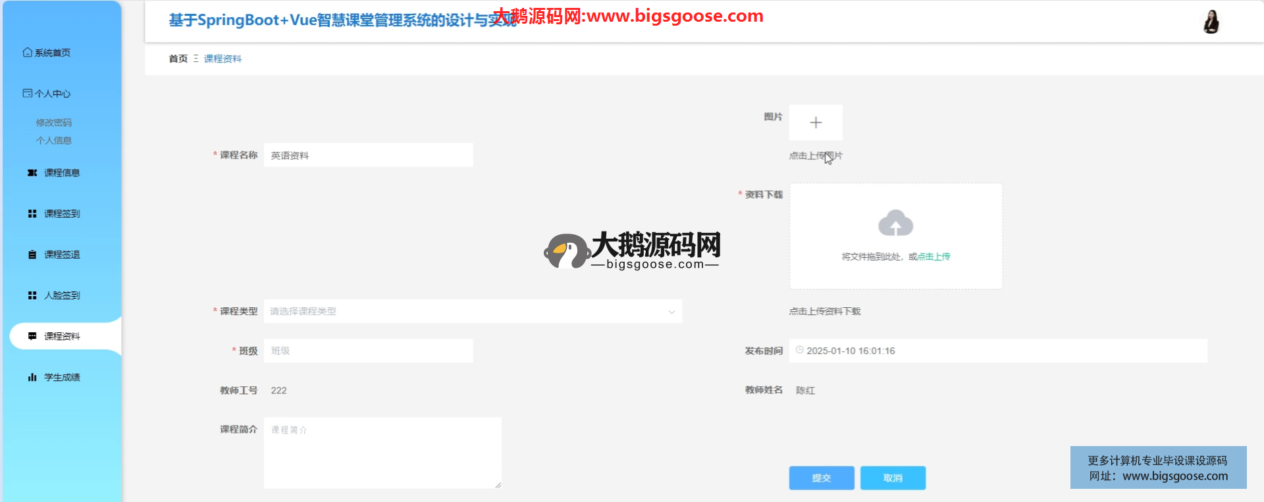Click the 点击上传 link
The image size is (1264, 502).
(934, 257)
